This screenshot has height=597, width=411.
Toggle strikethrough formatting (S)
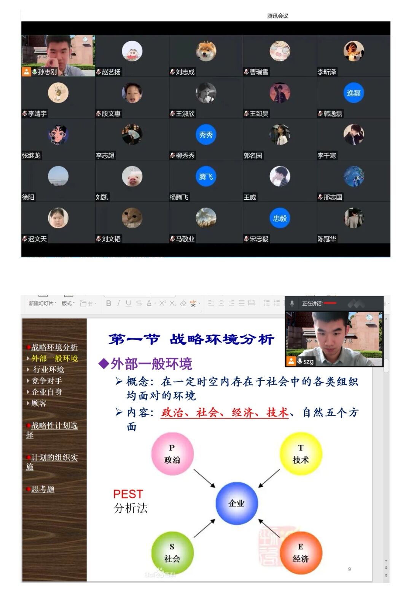click(x=139, y=303)
